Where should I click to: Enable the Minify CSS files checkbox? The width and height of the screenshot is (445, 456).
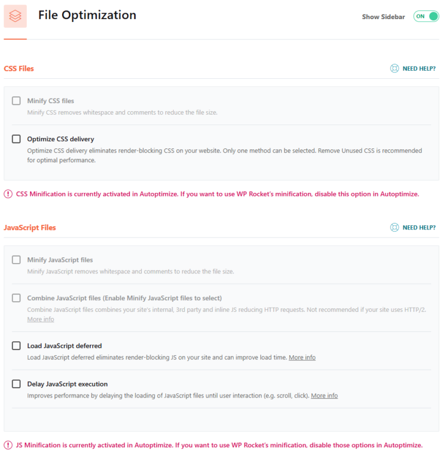pyautogui.click(x=16, y=101)
